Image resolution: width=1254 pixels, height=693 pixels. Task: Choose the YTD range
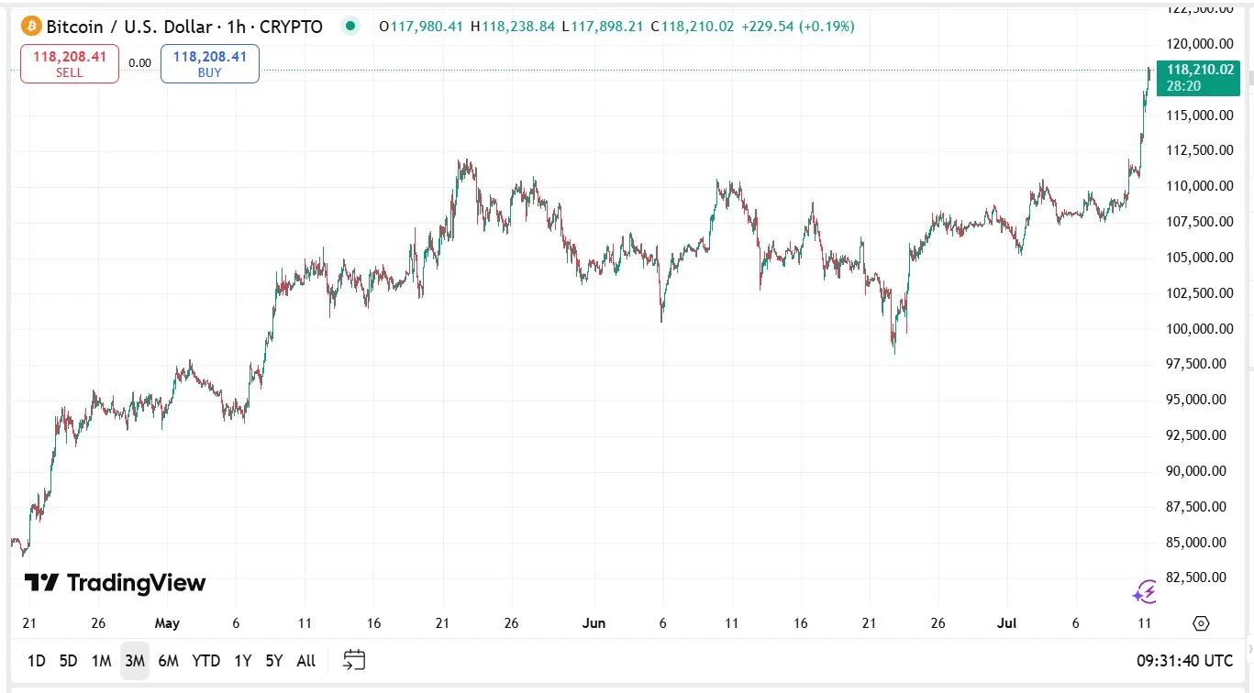[205, 661]
